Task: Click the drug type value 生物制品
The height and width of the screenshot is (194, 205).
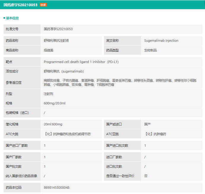Action: click(150, 50)
